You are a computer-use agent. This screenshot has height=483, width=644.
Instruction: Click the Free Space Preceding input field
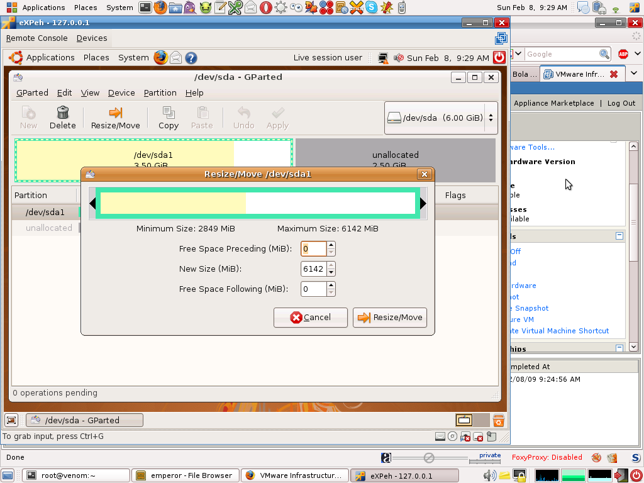(x=314, y=249)
